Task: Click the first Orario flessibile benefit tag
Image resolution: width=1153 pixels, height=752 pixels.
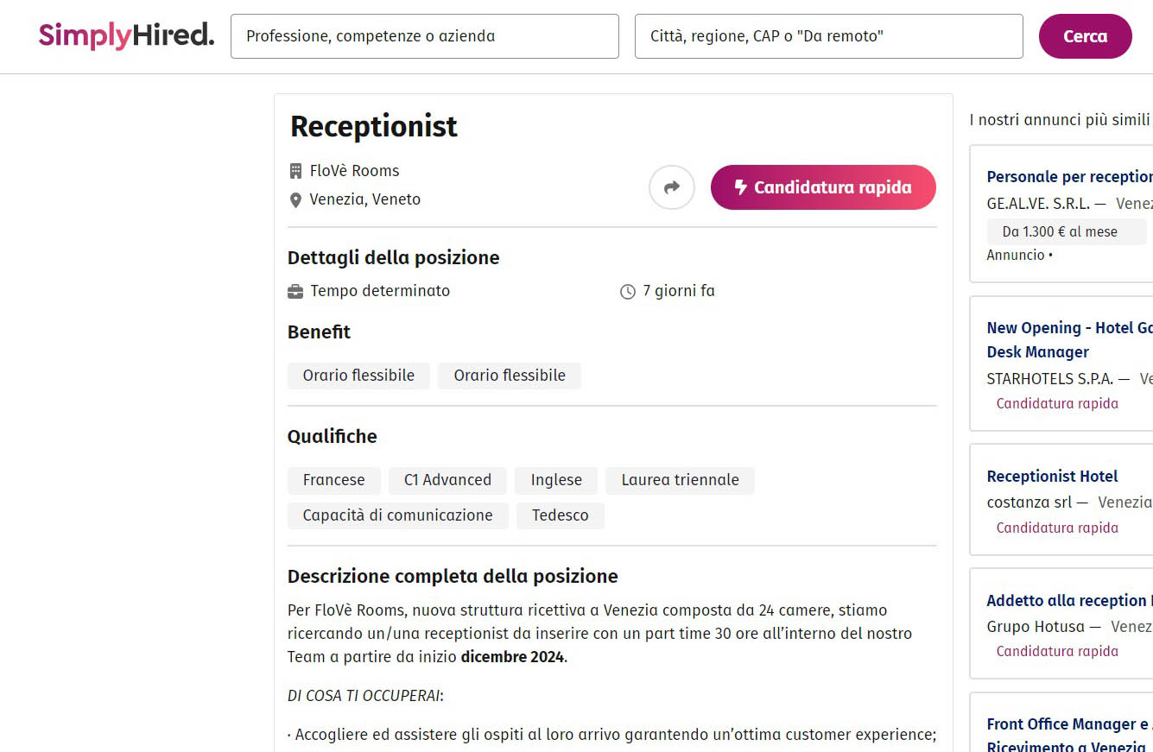Action: pyautogui.click(x=358, y=376)
